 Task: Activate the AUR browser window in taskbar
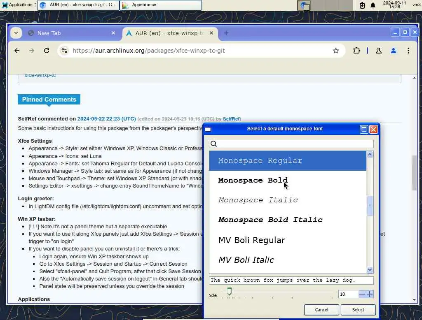coord(78,5)
